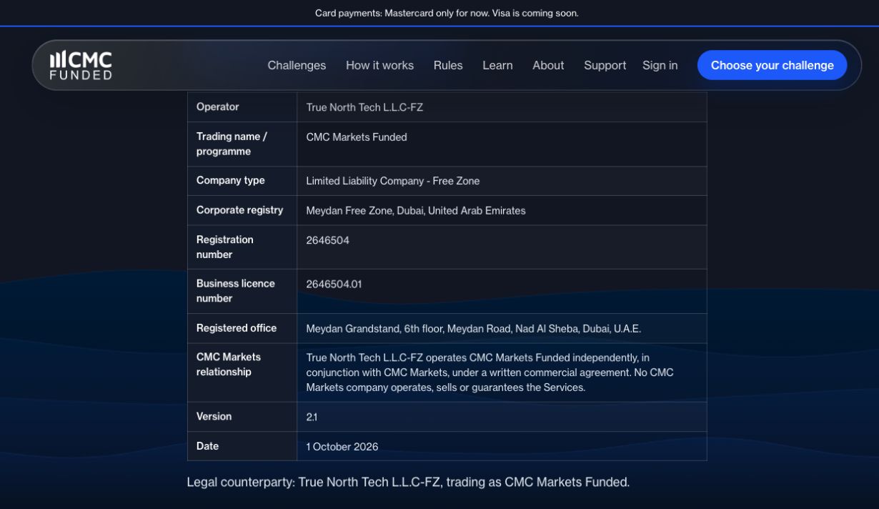Select version value 2.1
This screenshot has width=879, height=509.
point(312,417)
